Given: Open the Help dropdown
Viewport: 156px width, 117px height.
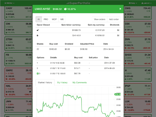Looking at the screenshot, I should pyautogui.click(x=133, y=3).
